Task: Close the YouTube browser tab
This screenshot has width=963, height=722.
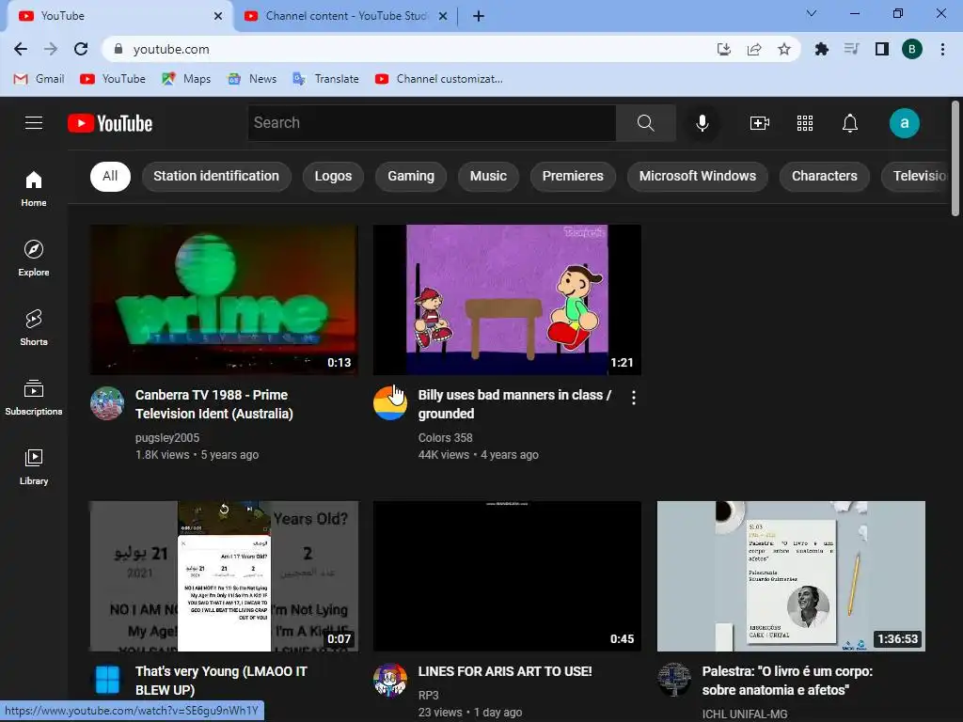Action: [218, 16]
